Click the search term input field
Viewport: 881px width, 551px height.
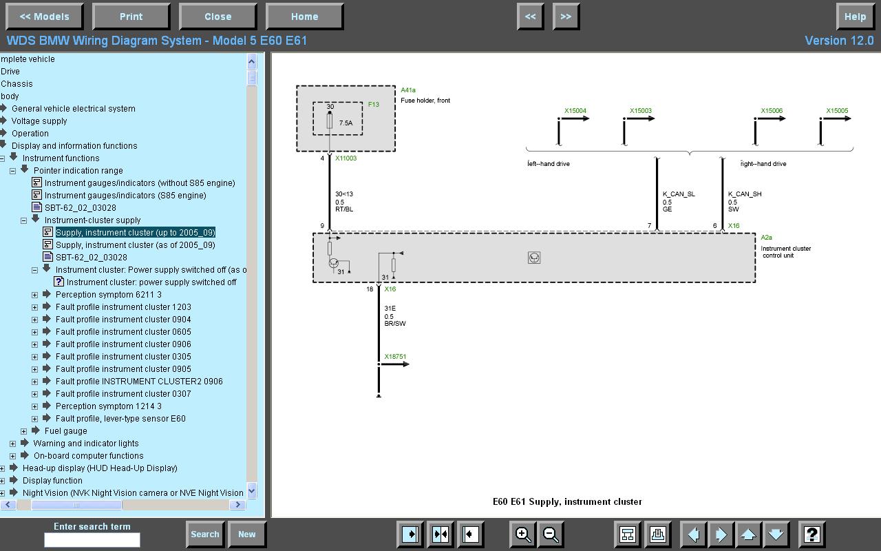tap(92, 540)
